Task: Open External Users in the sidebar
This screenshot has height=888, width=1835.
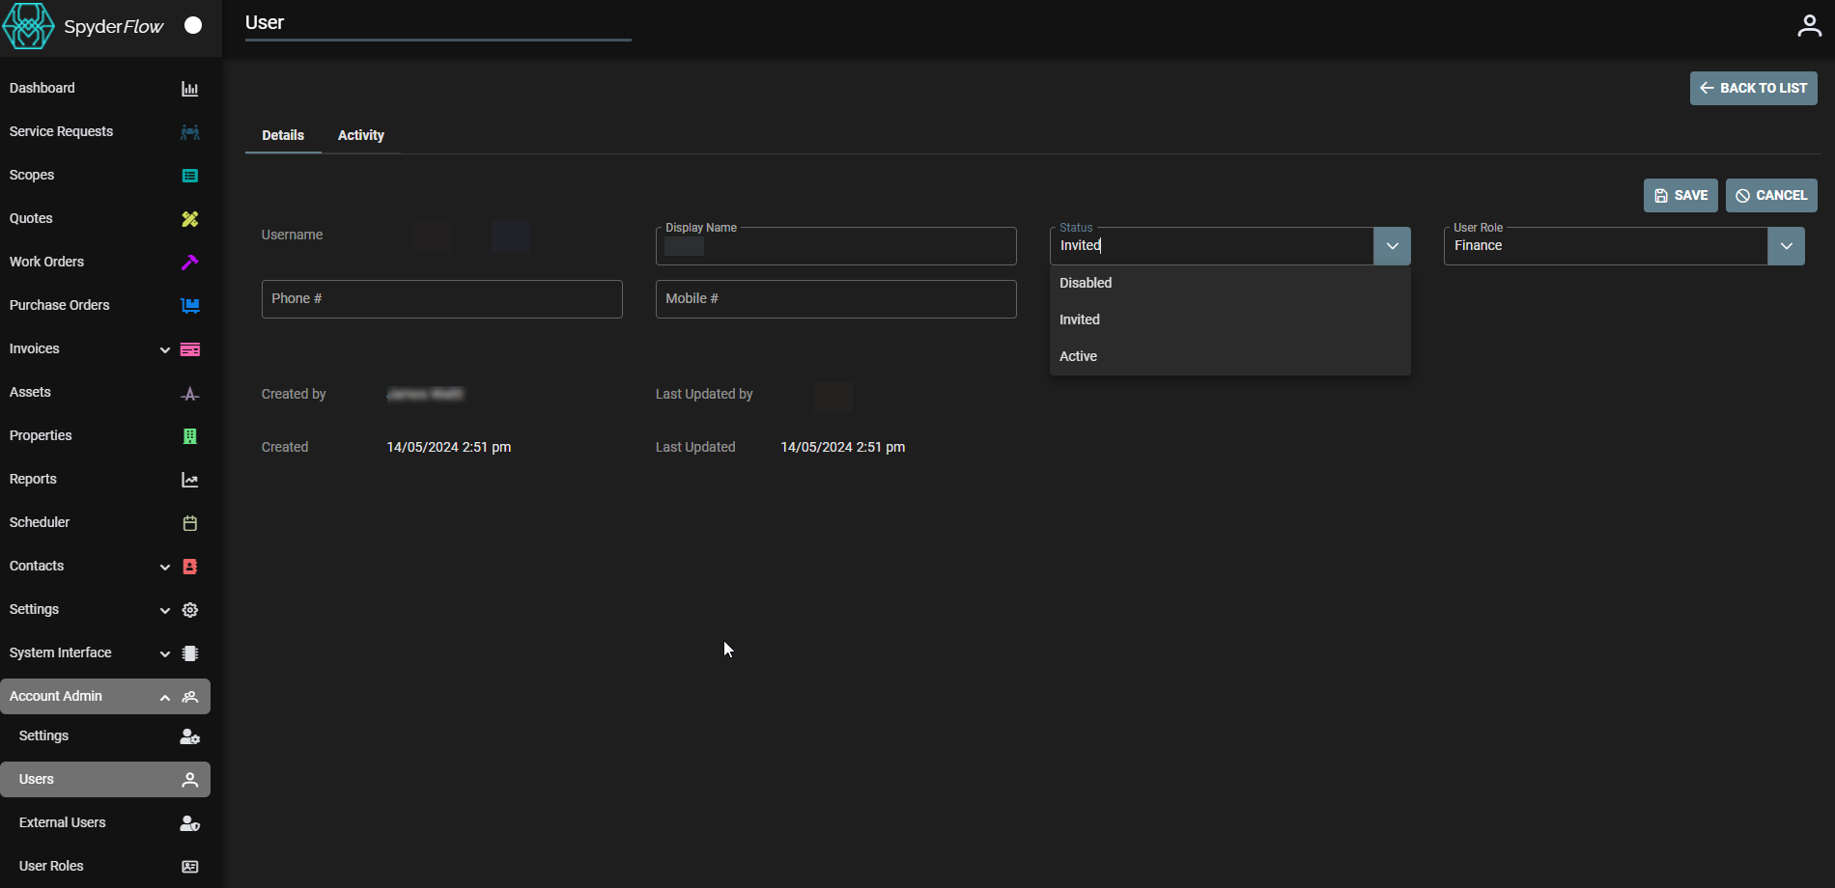Action: coord(63,822)
